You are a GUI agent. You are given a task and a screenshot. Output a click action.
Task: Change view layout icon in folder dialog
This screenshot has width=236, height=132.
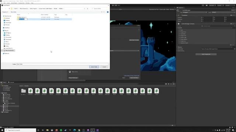pyautogui.click(x=102, y=12)
